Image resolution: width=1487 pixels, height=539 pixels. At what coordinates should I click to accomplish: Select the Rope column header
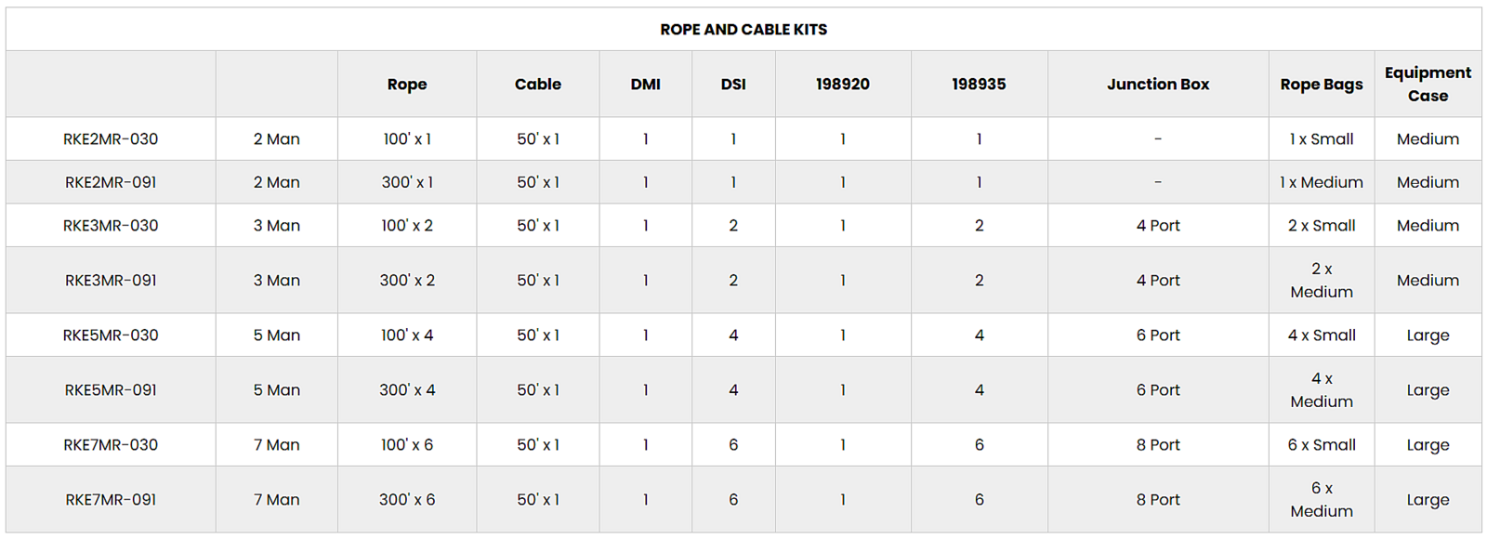(407, 85)
